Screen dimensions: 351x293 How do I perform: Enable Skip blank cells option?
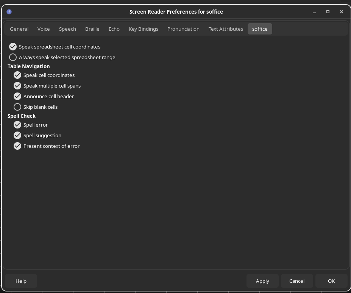(x=17, y=107)
